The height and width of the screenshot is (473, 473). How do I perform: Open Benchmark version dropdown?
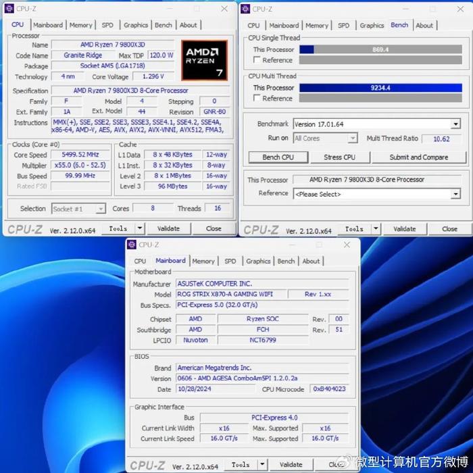pyautogui.click(x=455, y=124)
